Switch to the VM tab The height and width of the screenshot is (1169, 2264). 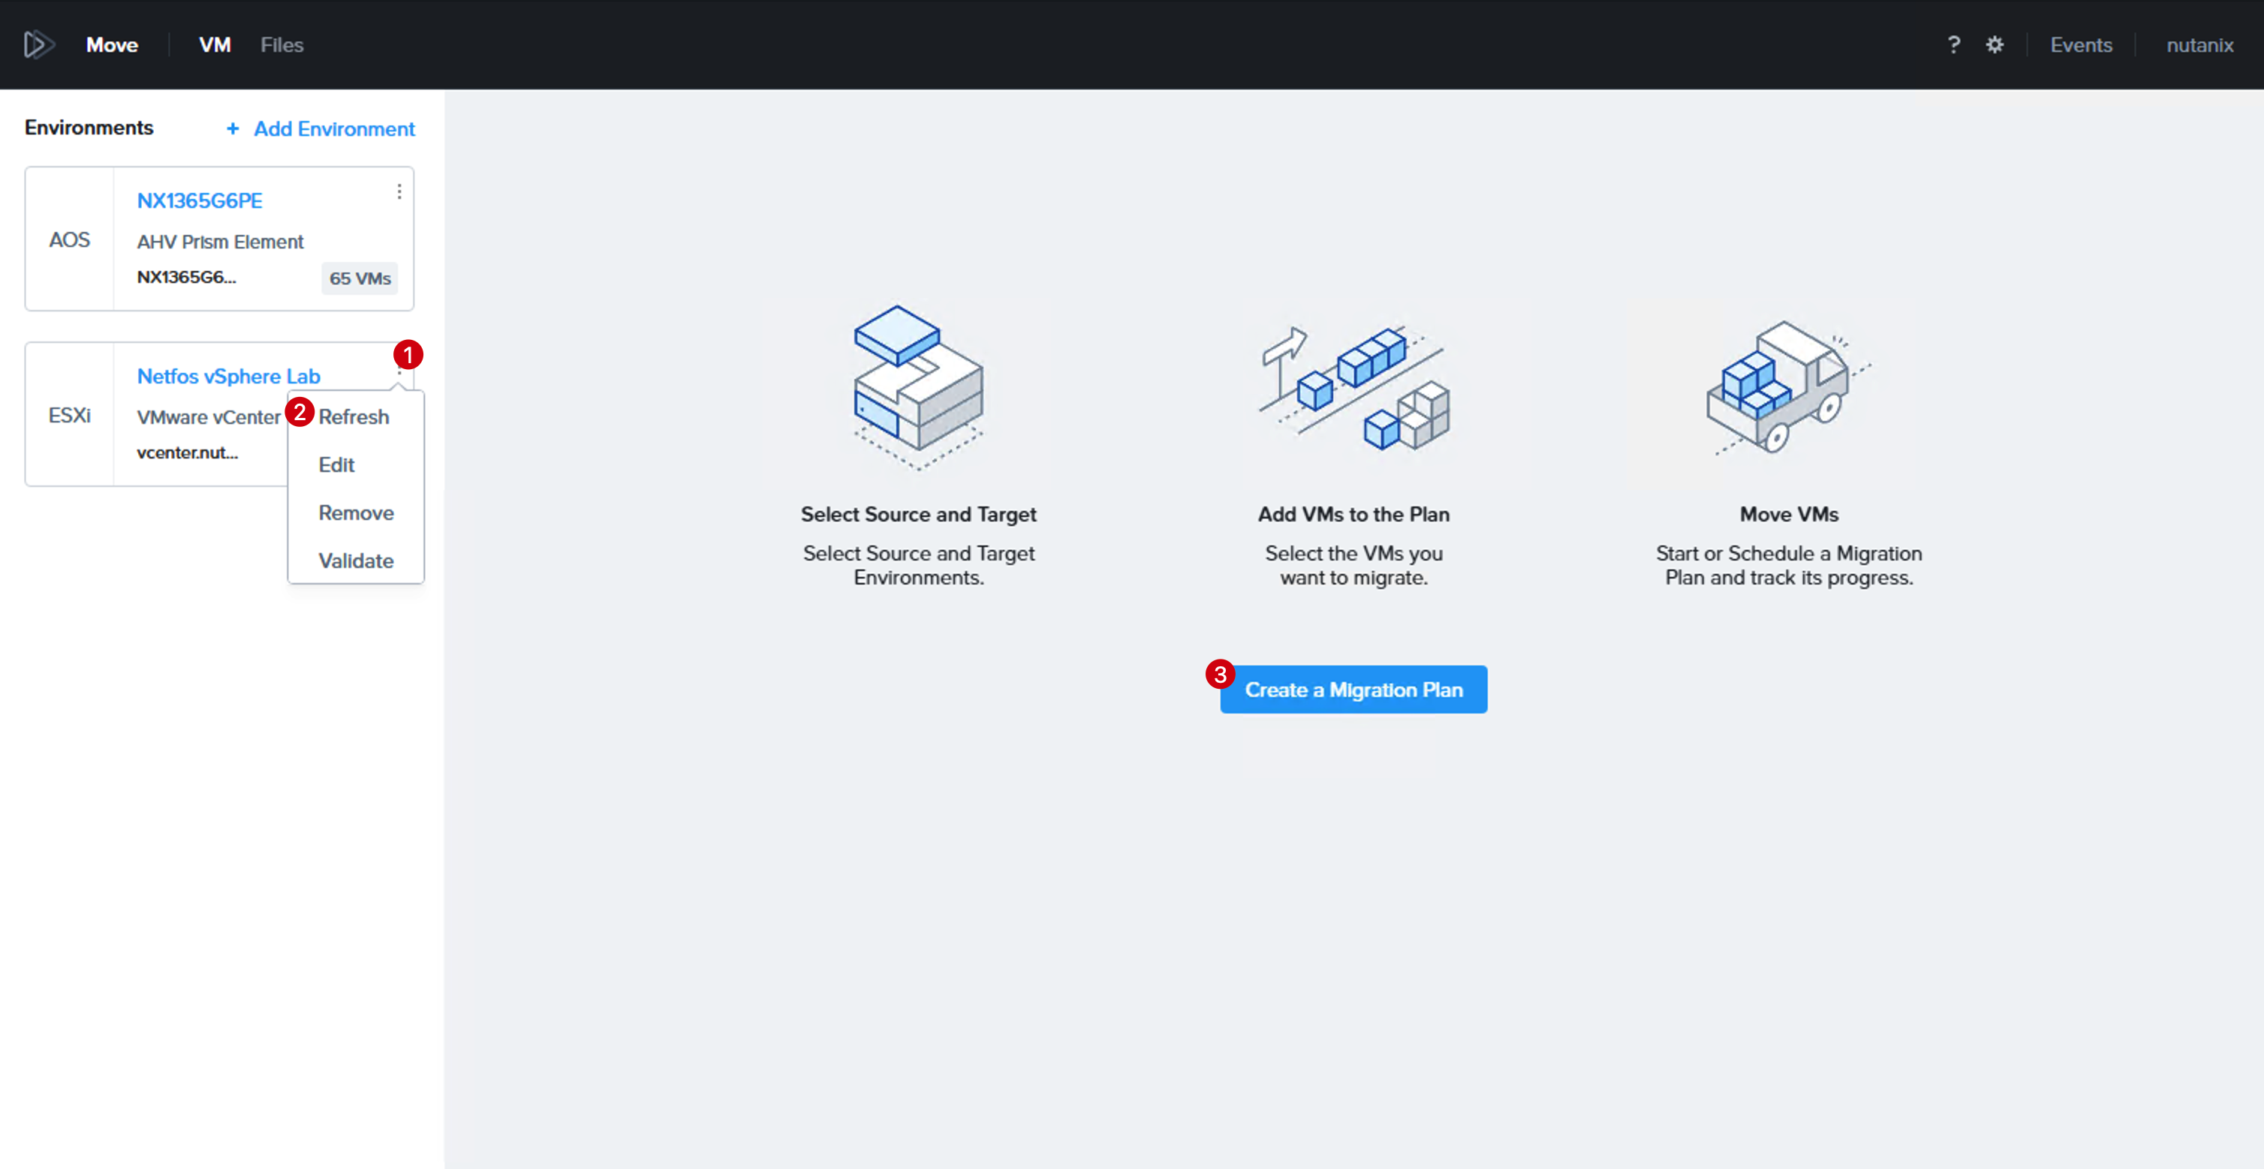tap(215, 45)
